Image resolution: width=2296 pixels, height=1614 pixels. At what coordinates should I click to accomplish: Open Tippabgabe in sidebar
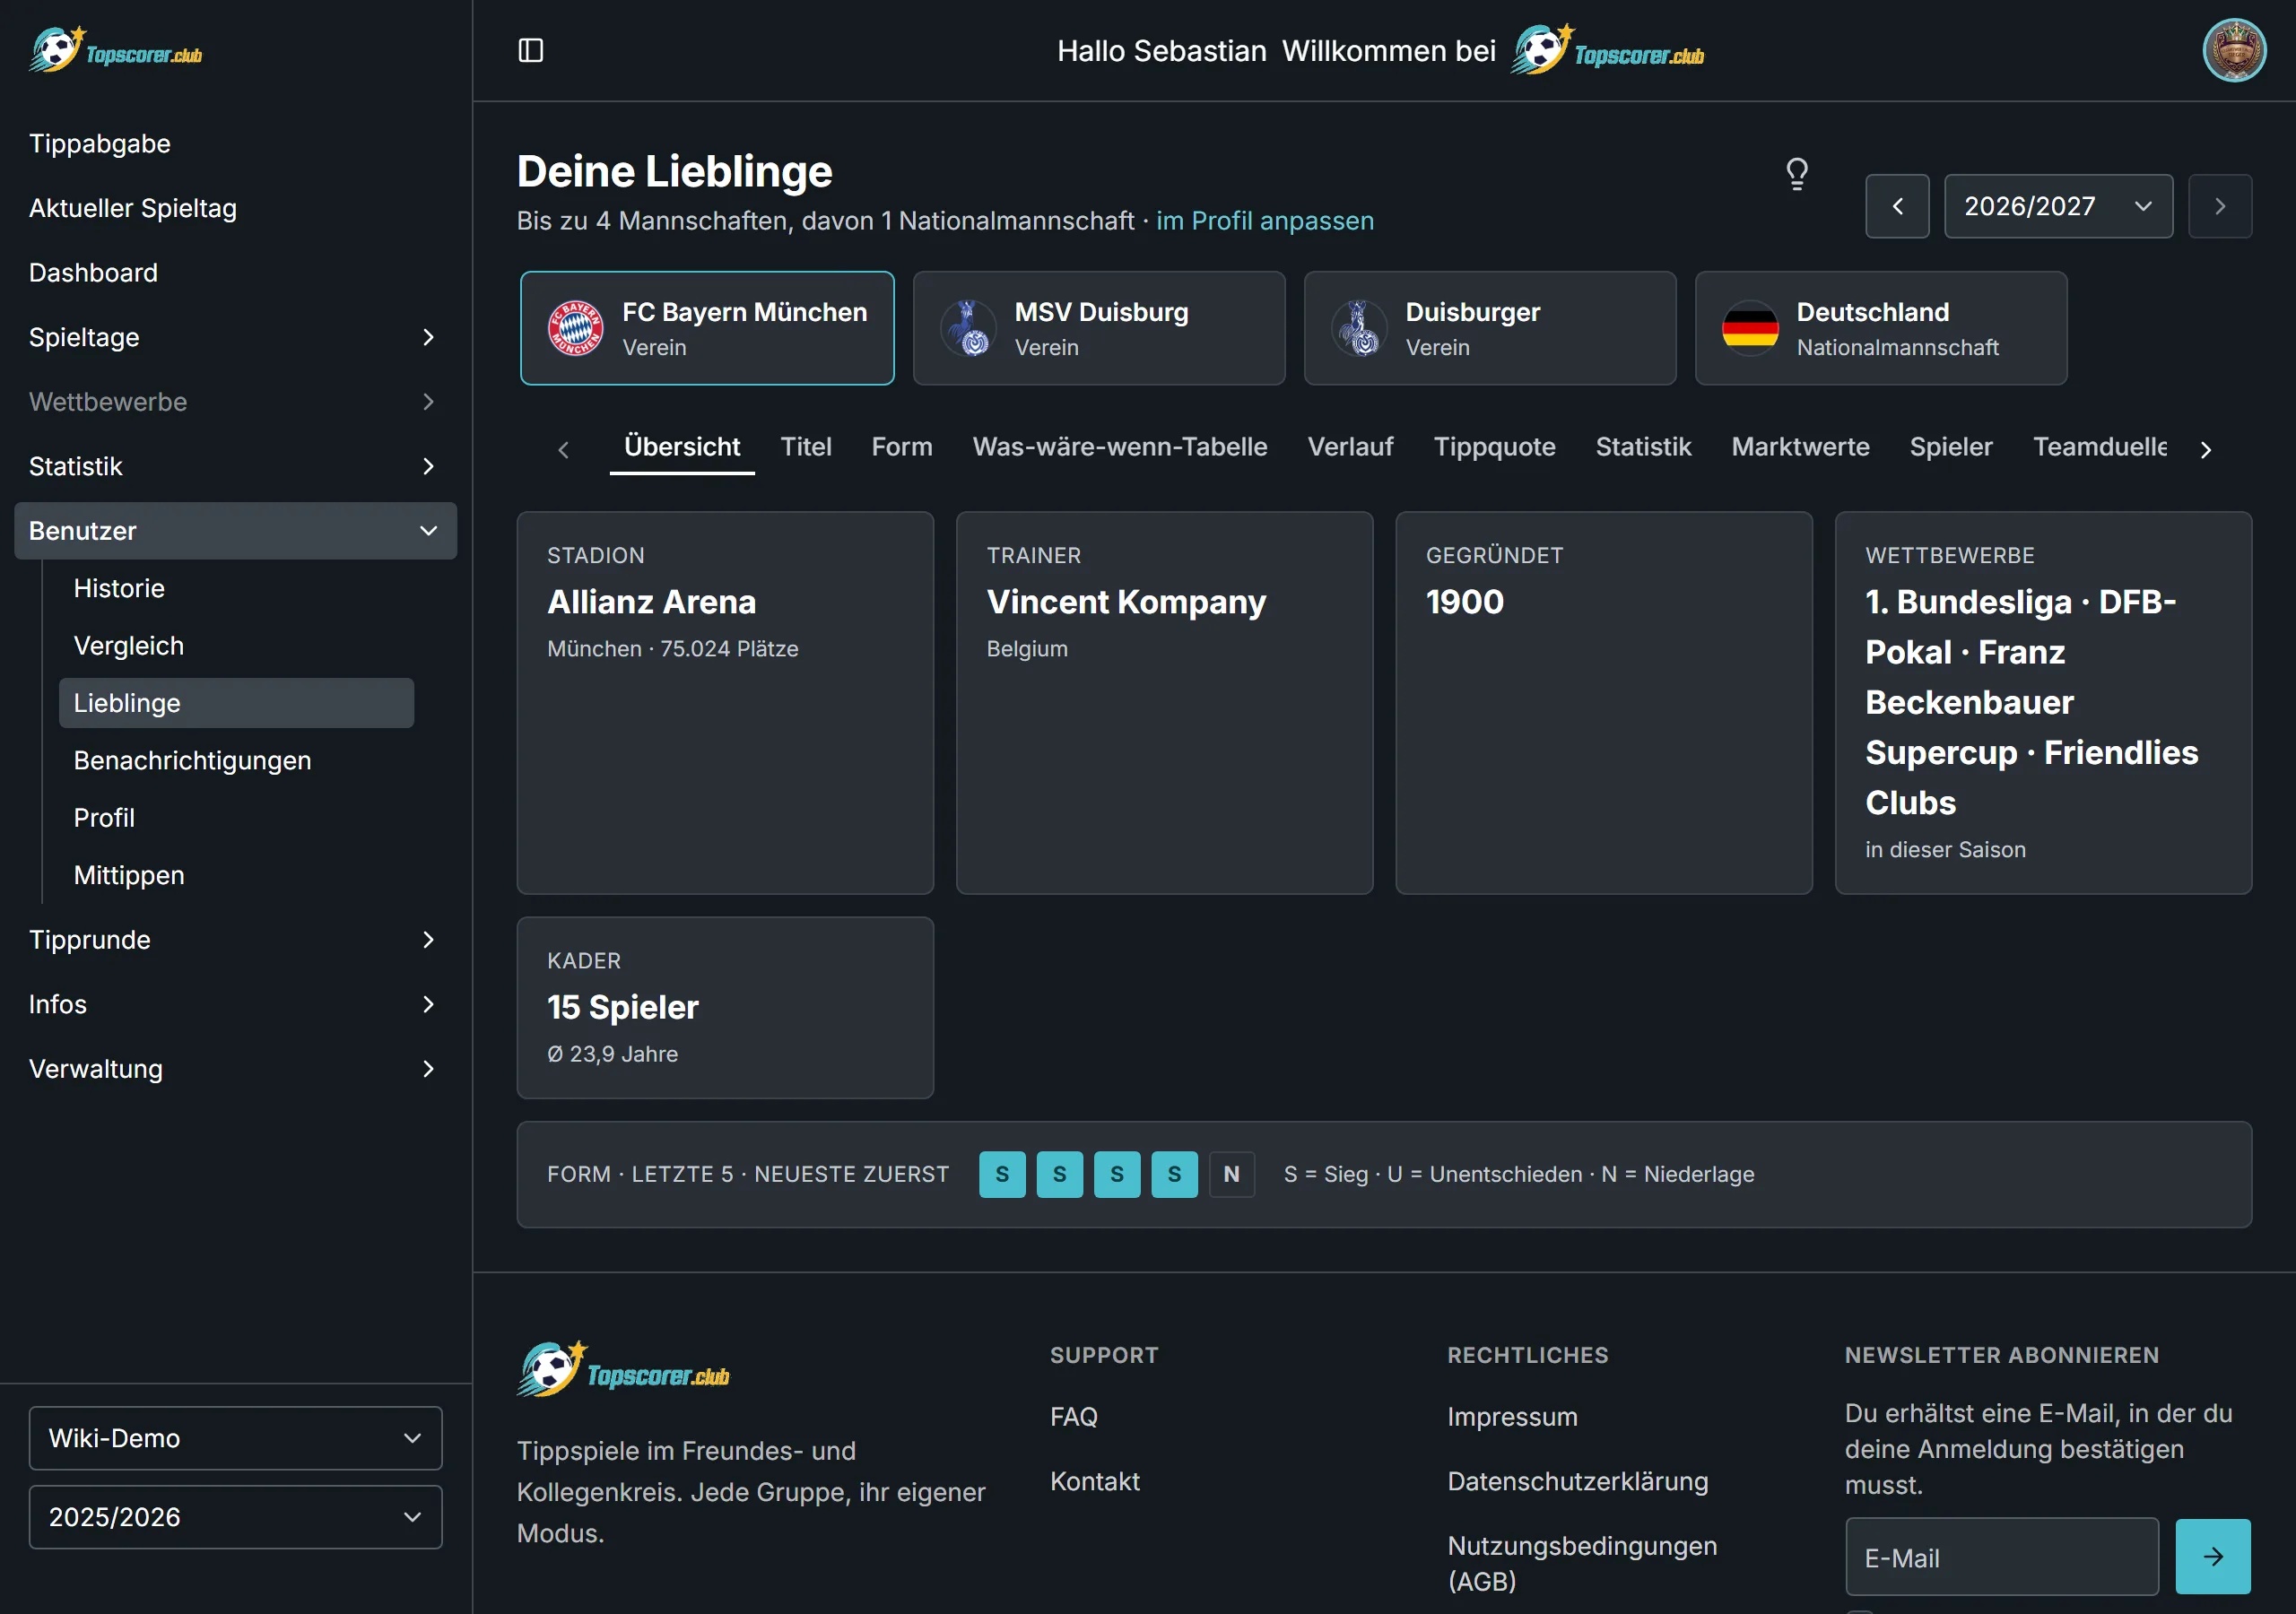tap(236, 143)
